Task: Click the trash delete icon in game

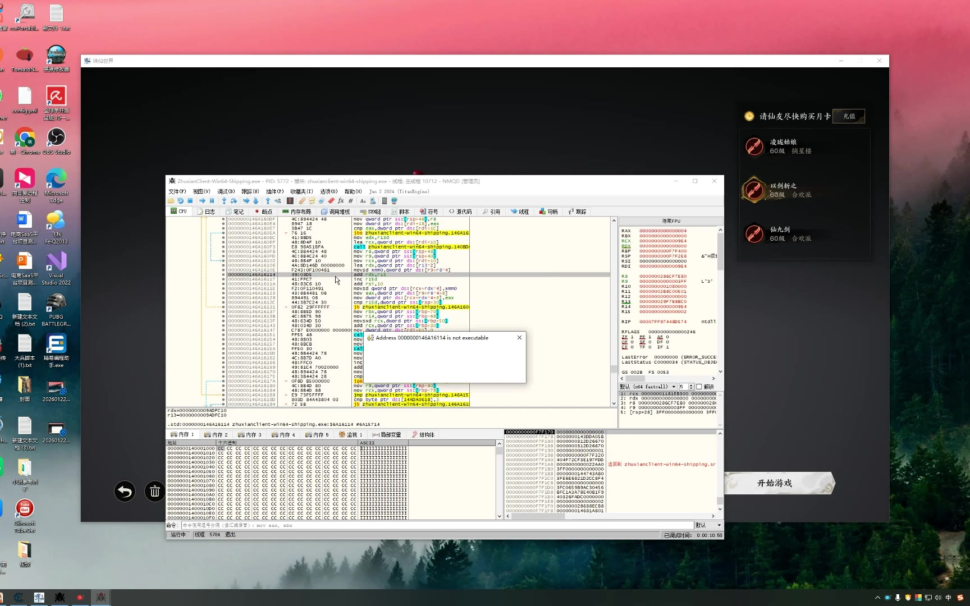Action: click(x=154, y=492)
